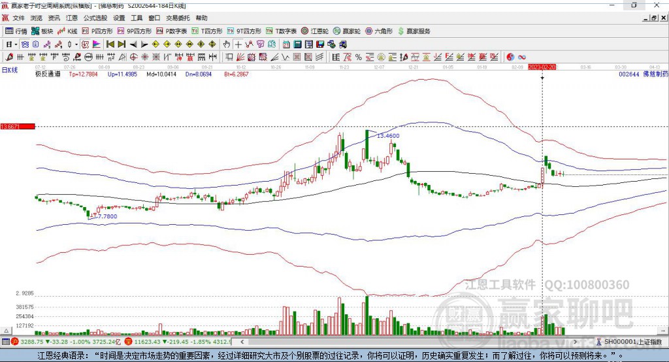
Task: Open the 交易委托 menu
Action: [x=178, y=18]
